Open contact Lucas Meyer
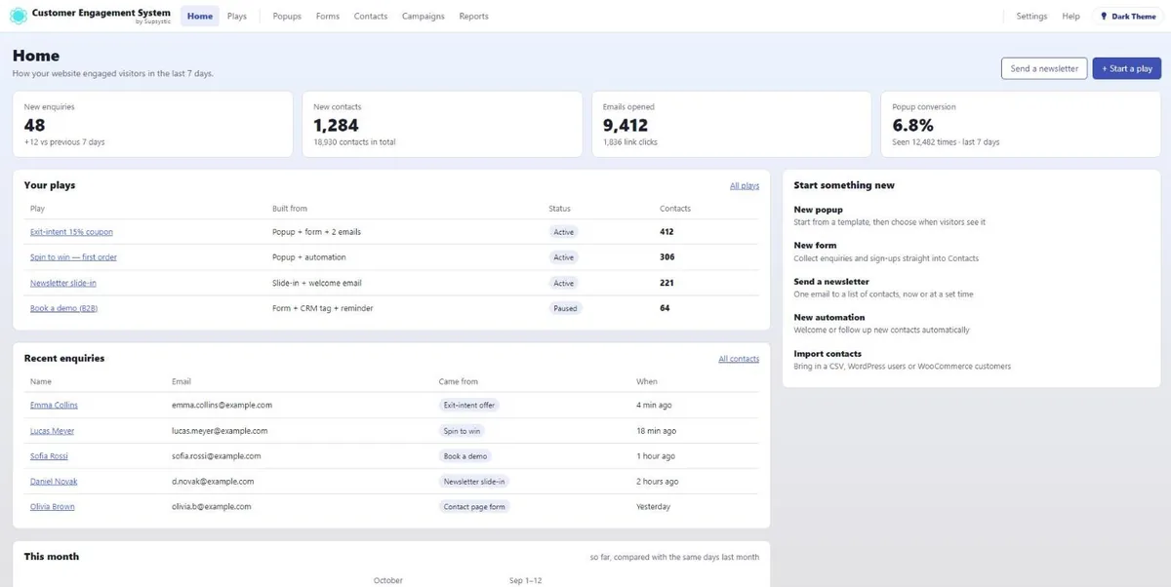 pyautogui.click(x=52, y=430)
